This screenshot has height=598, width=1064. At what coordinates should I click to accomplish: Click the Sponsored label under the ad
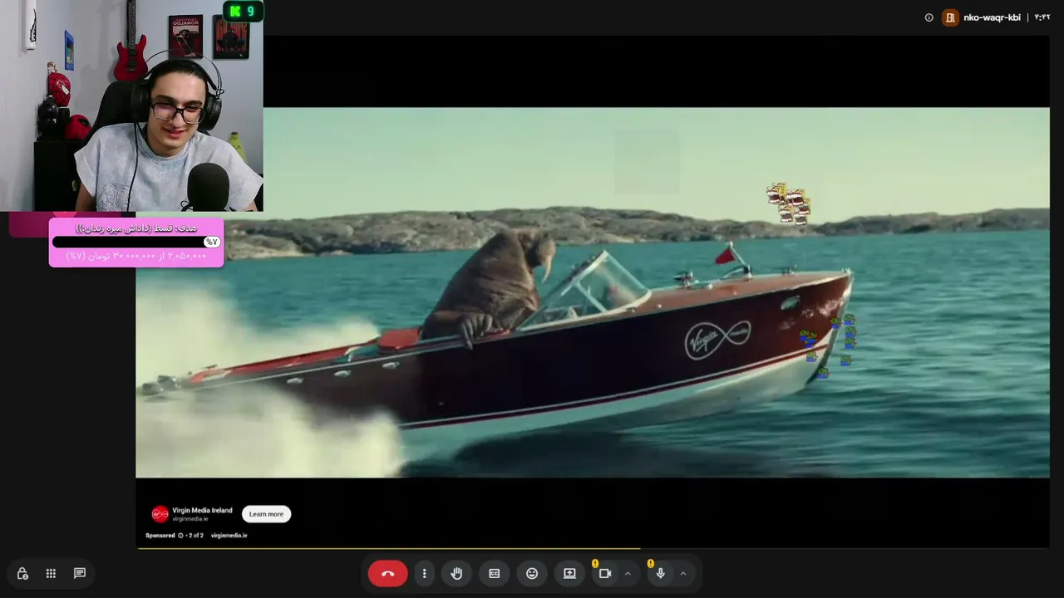tap(160, 536)
